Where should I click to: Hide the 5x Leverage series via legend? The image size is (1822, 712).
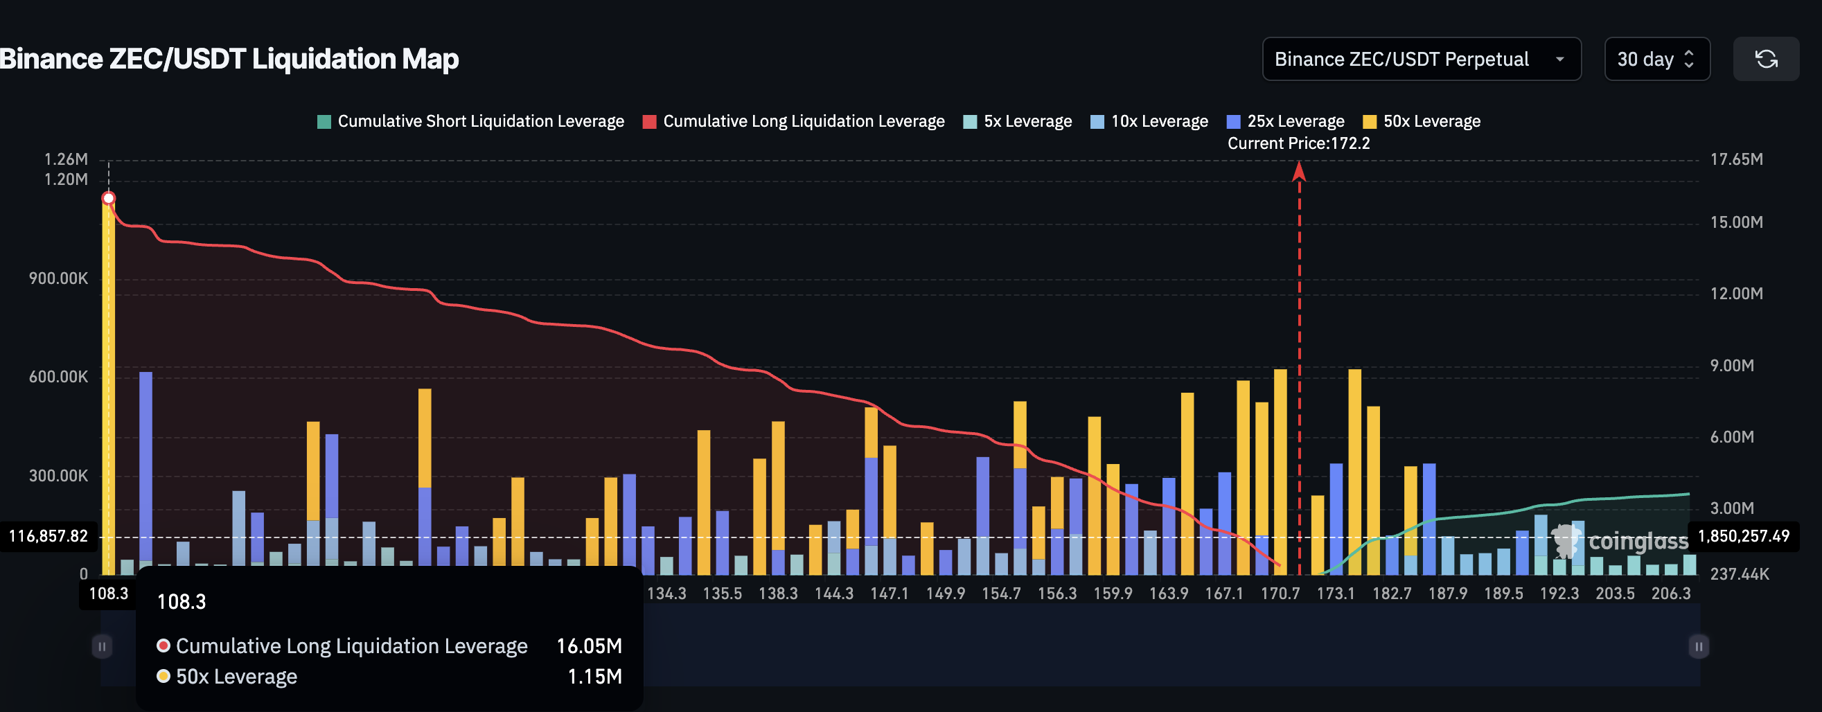pos(1016,121)
